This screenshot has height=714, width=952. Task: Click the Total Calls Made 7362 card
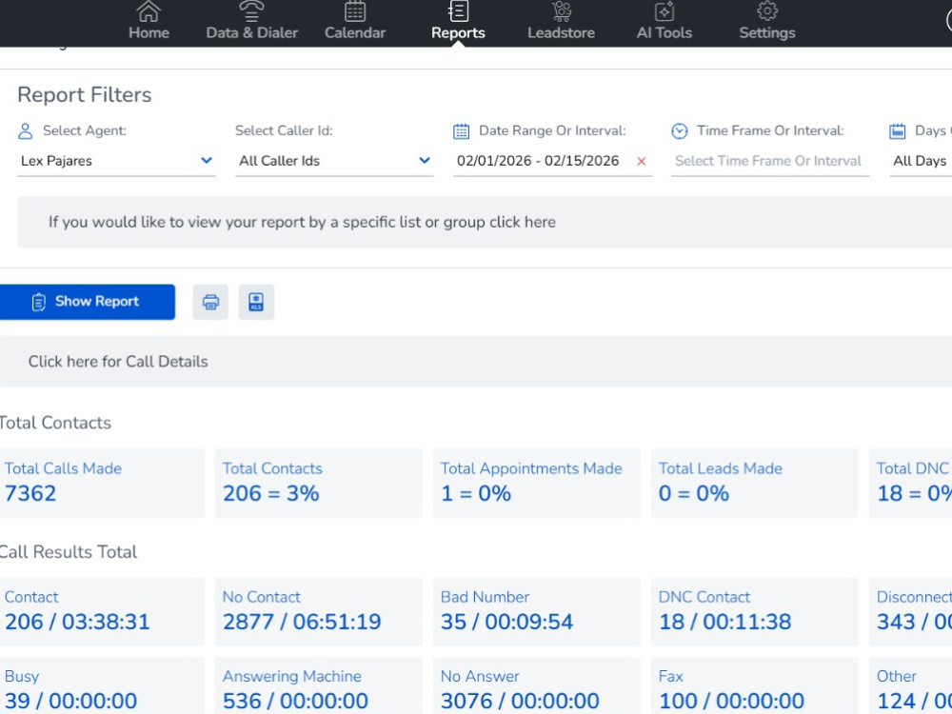pos(102,484)
